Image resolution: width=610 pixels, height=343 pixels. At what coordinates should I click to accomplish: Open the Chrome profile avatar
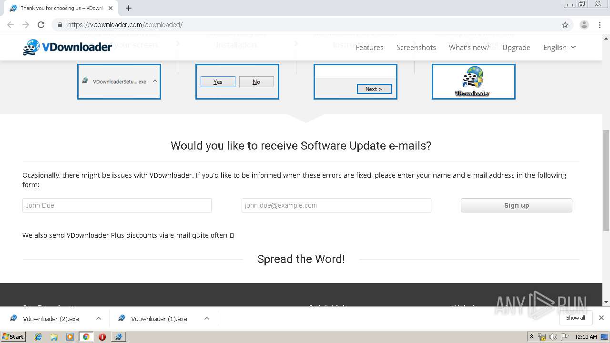584,25
